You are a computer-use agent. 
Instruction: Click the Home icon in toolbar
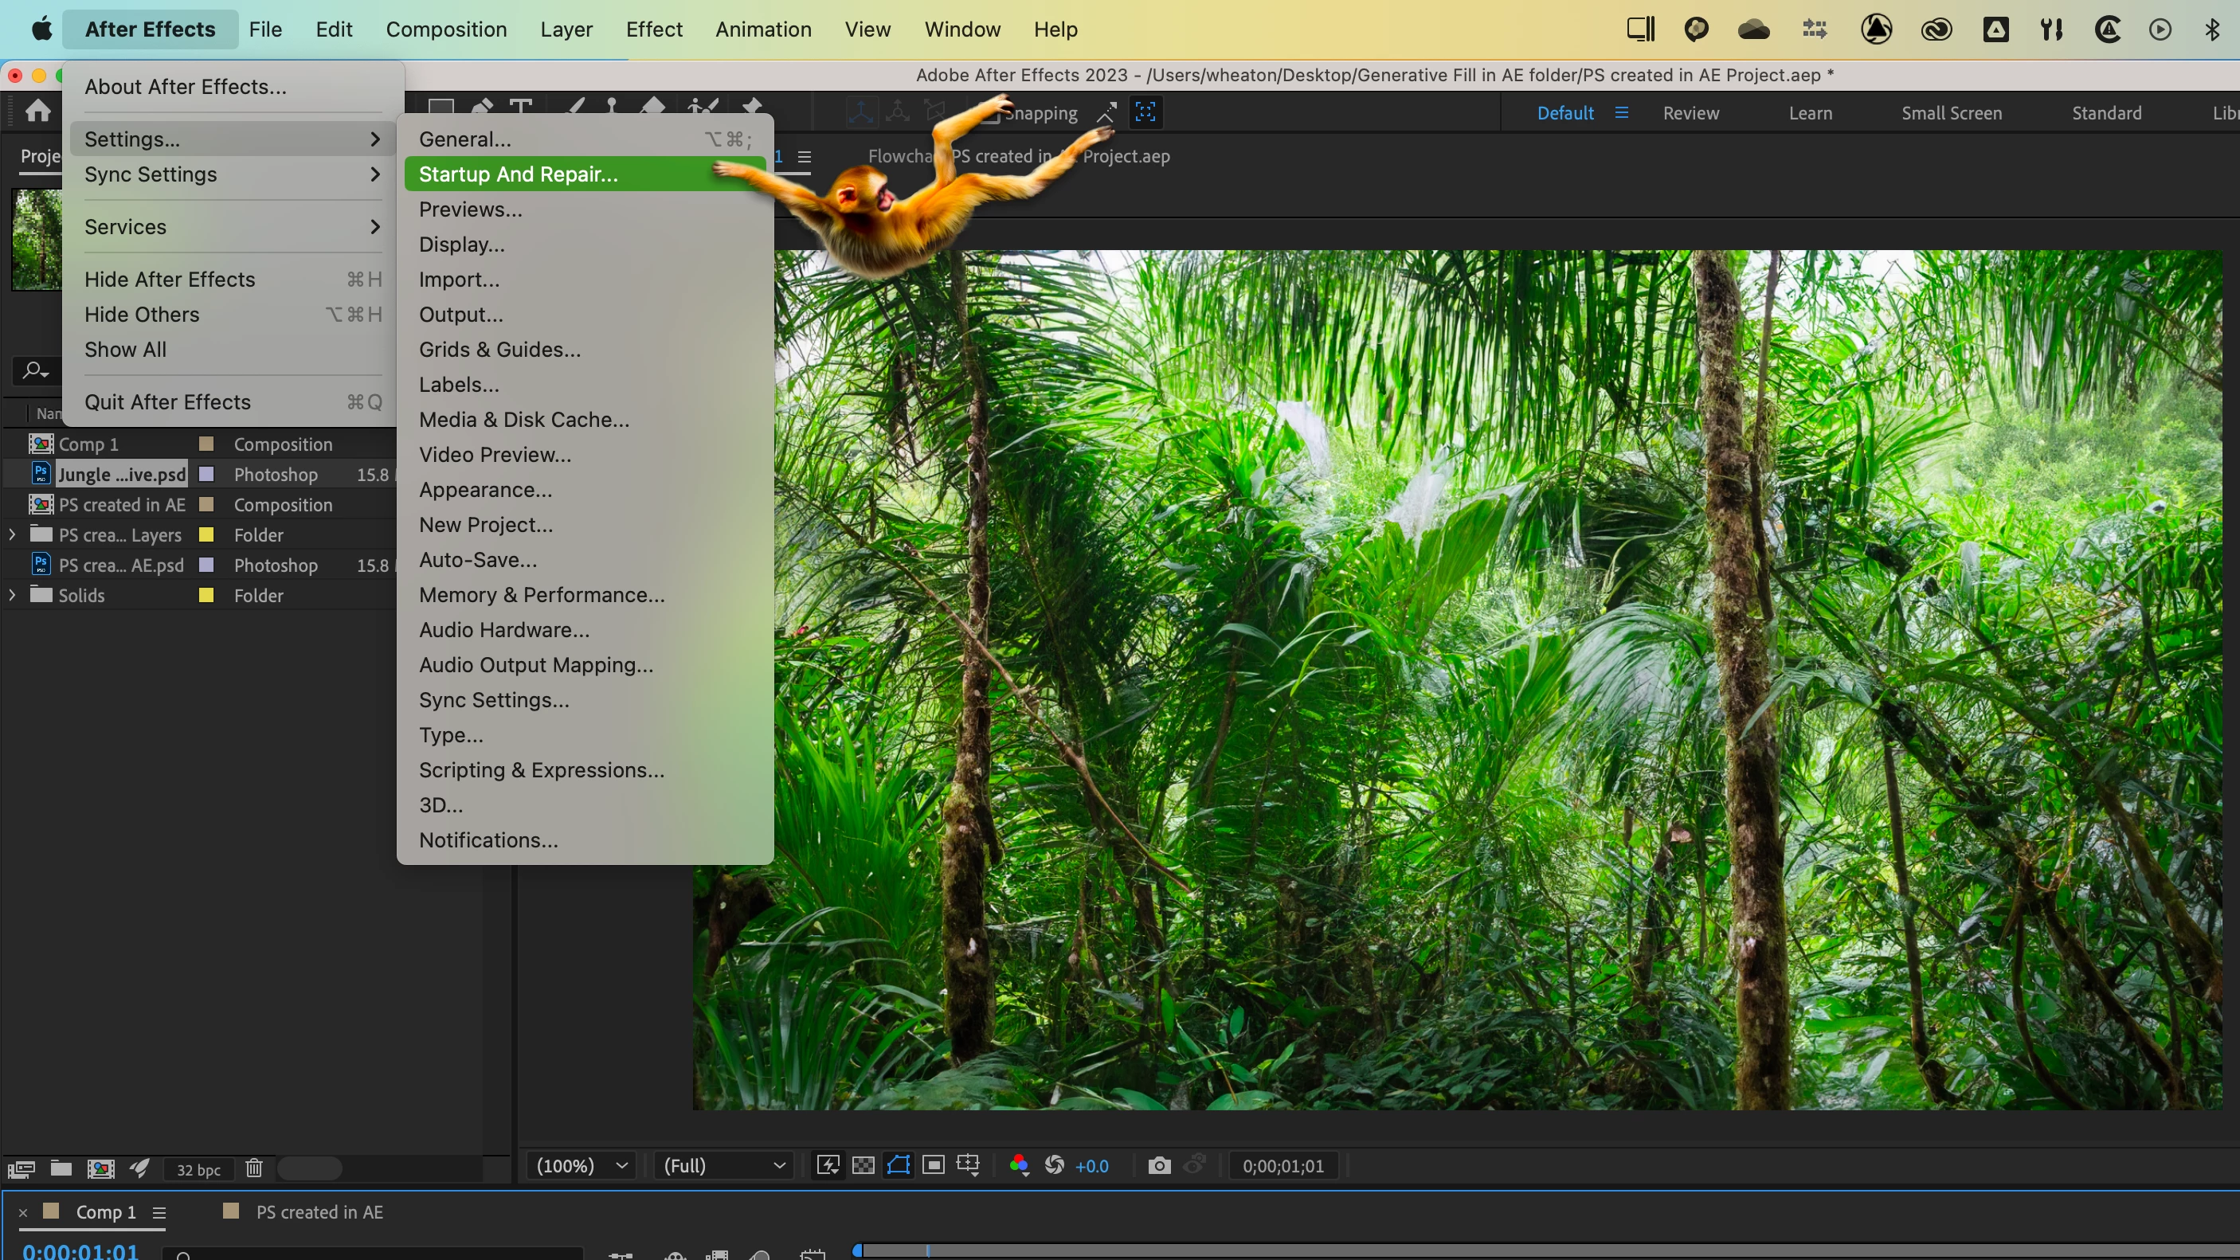tap(37, 111)
